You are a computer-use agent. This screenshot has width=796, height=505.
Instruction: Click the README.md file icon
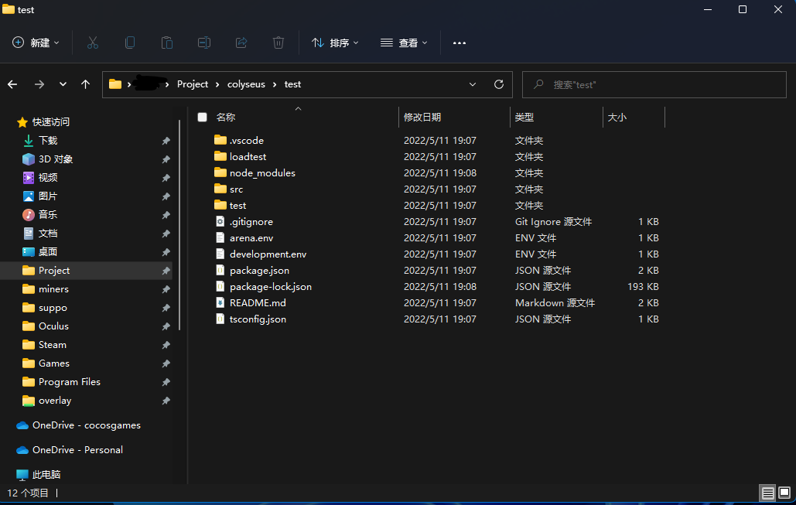[220, 302]
